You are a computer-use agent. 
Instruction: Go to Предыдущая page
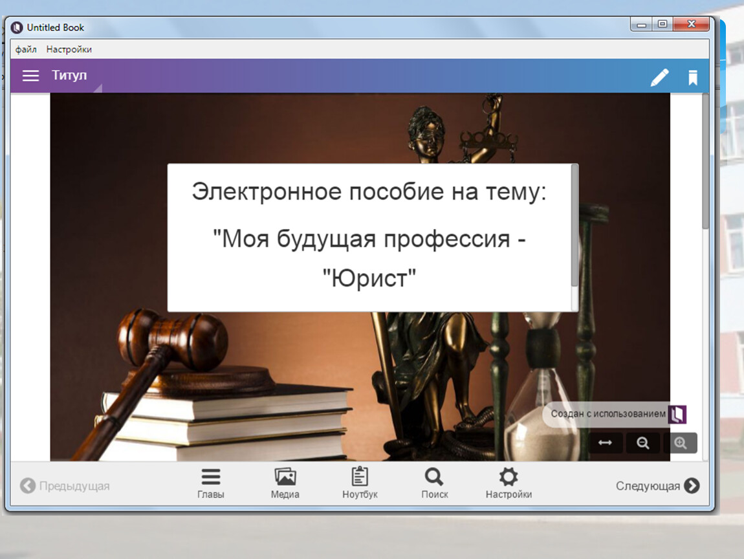tap(65, 486)
